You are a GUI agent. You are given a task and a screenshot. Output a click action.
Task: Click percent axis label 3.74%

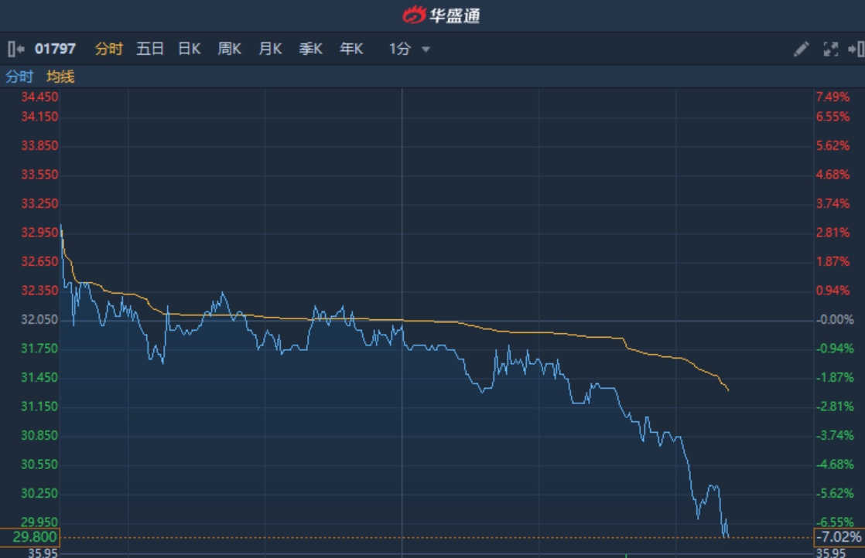pos(833,204)
